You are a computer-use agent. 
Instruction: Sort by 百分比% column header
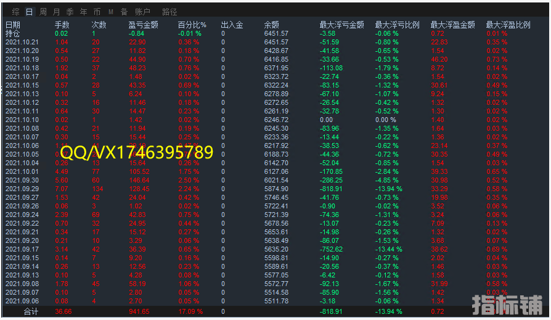click(x=192, y=25)
